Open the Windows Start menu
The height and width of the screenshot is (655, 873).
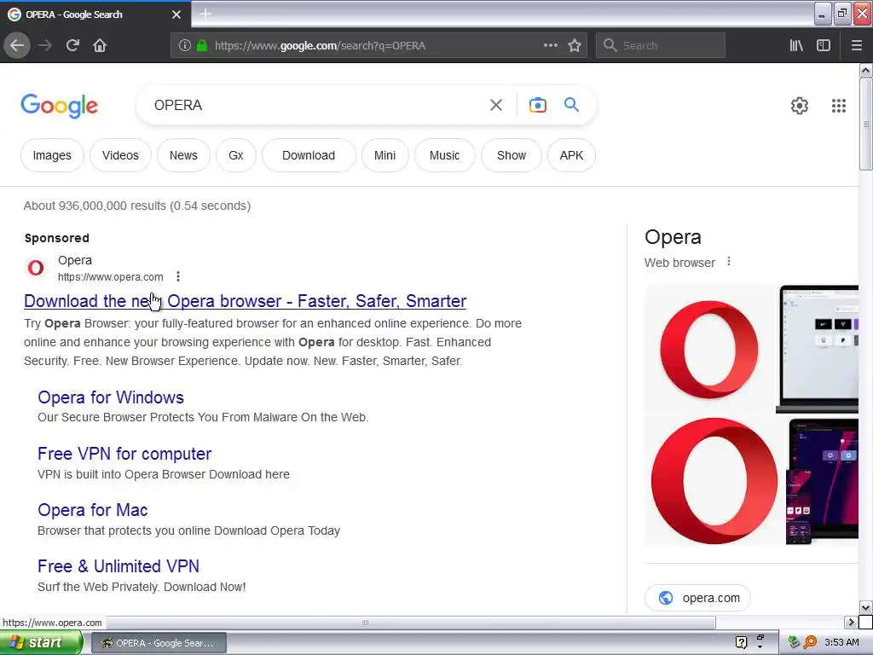click(41, 643)
